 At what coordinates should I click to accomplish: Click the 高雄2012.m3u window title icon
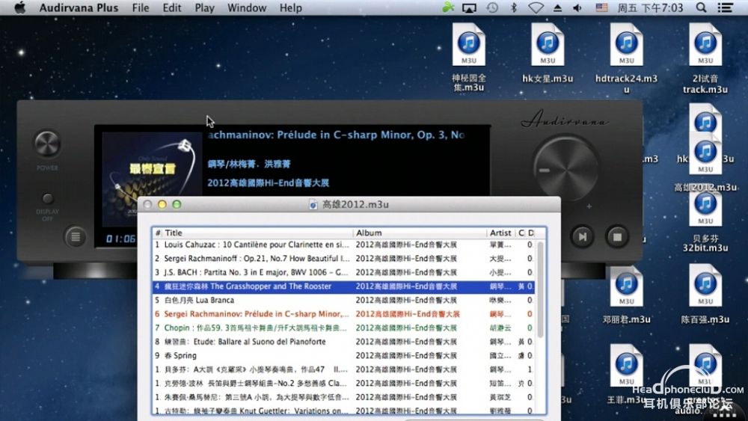click(313, 205)
